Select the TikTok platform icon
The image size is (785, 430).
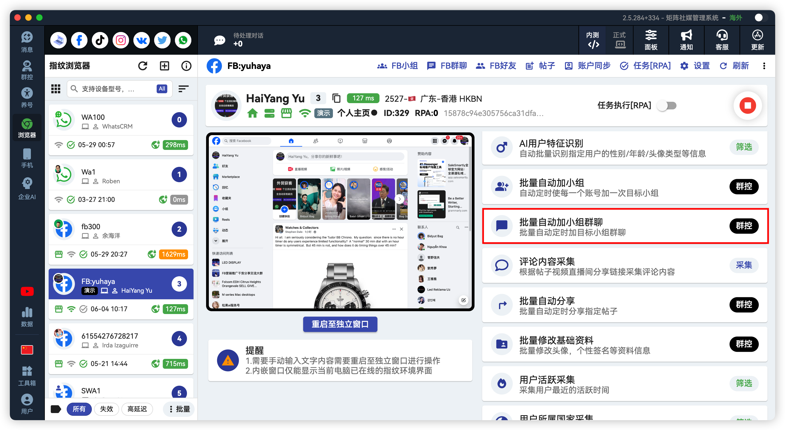click(100, 40)
